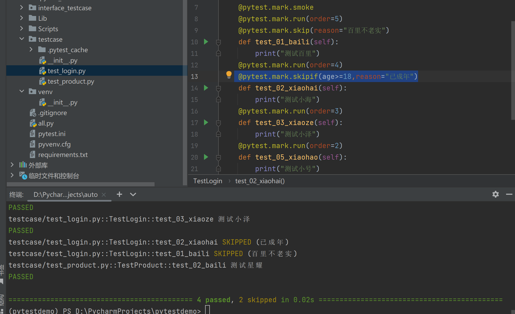
Task: Click TestLogin in the breadcrumb bar
Action: pyautogui.click(x=207, y=181)
